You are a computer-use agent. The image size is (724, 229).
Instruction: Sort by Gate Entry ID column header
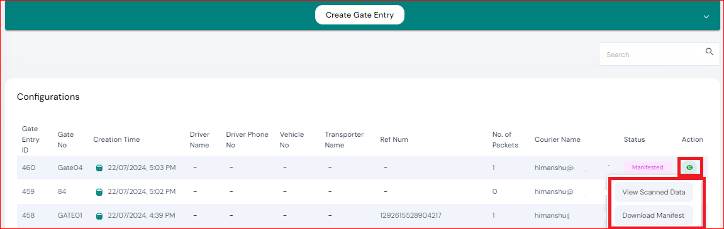pyautogui.click(x=30, y=139)
